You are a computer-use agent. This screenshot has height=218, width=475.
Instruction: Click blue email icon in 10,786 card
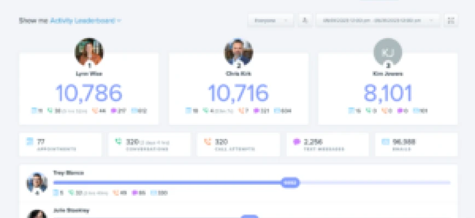pos(134,111)
